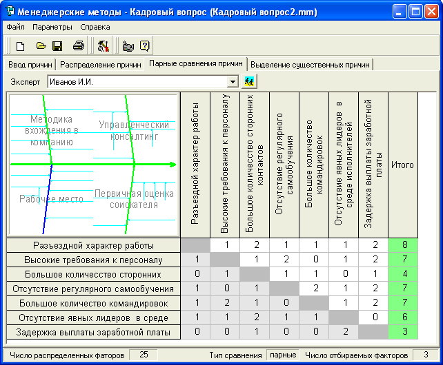Save with the floppy disk icon
Viewport: 443px width, 365px height.
tap(57, 46)
